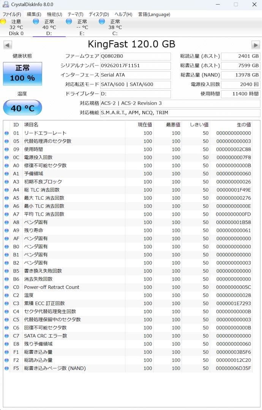Open the 言語(Language) menu

(x=154, y=14)
